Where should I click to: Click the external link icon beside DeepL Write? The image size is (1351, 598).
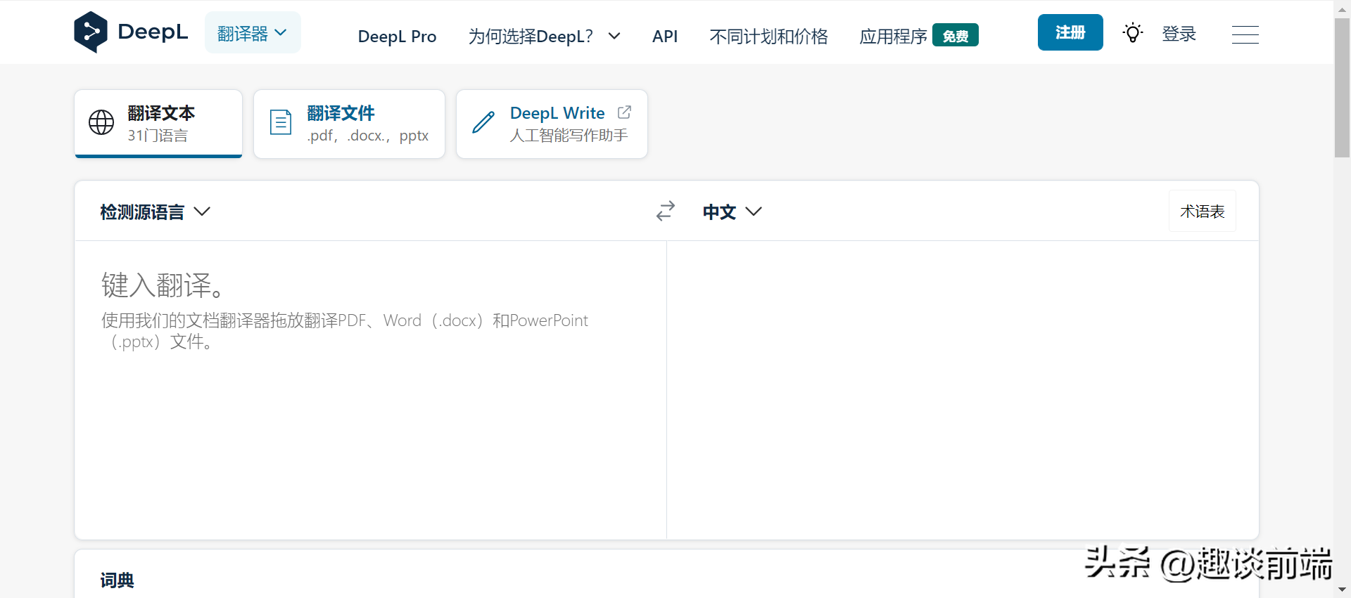click(624, 112)
